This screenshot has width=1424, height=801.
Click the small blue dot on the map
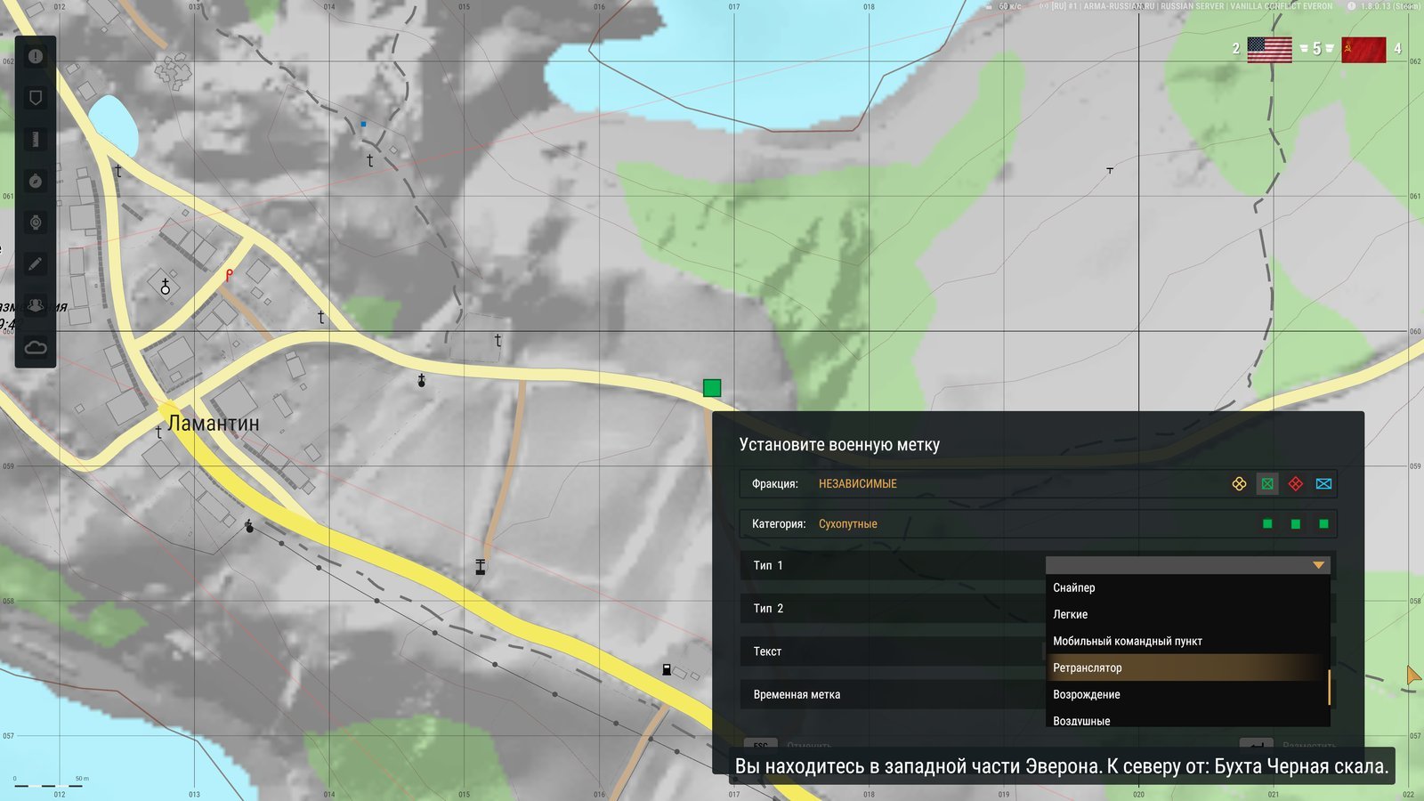click(363, 124)
